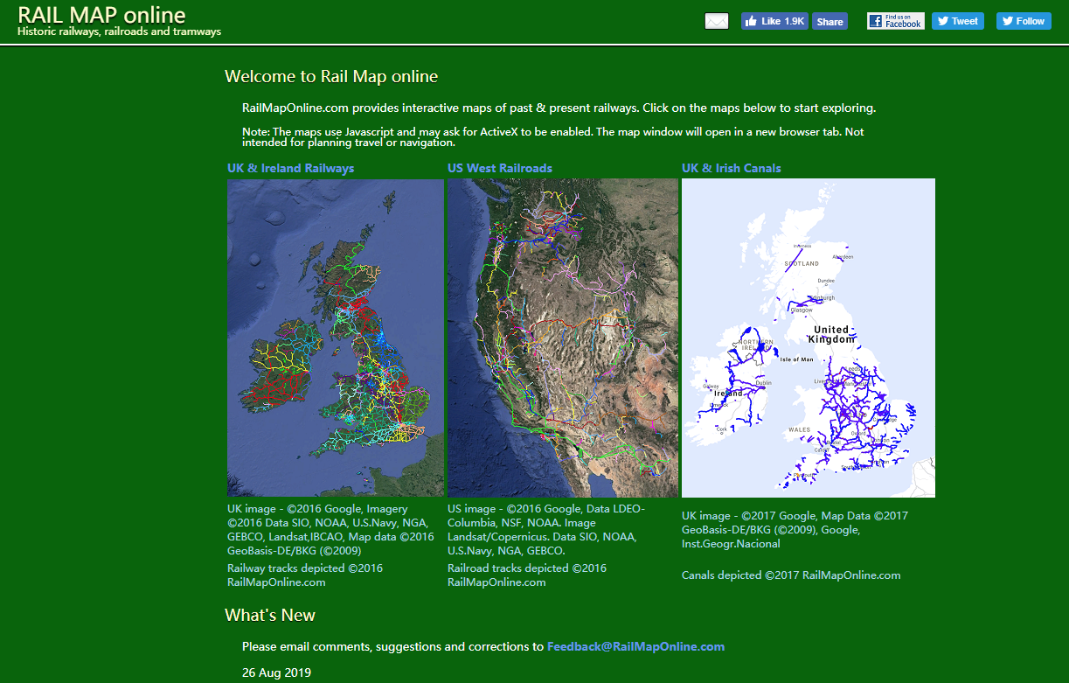Viewport: 1069px width, 683px height.
Task: Open the UK & Ireland Railways link
Action: 290,168
